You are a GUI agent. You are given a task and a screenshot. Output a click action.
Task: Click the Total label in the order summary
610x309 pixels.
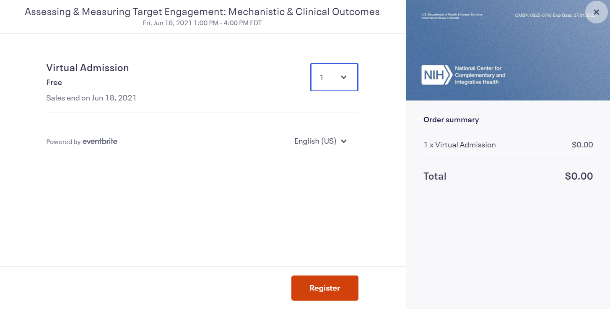(435, 176)
